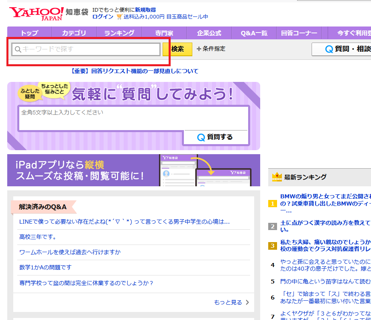Go to the 企業公式 tab

(209, 33)
